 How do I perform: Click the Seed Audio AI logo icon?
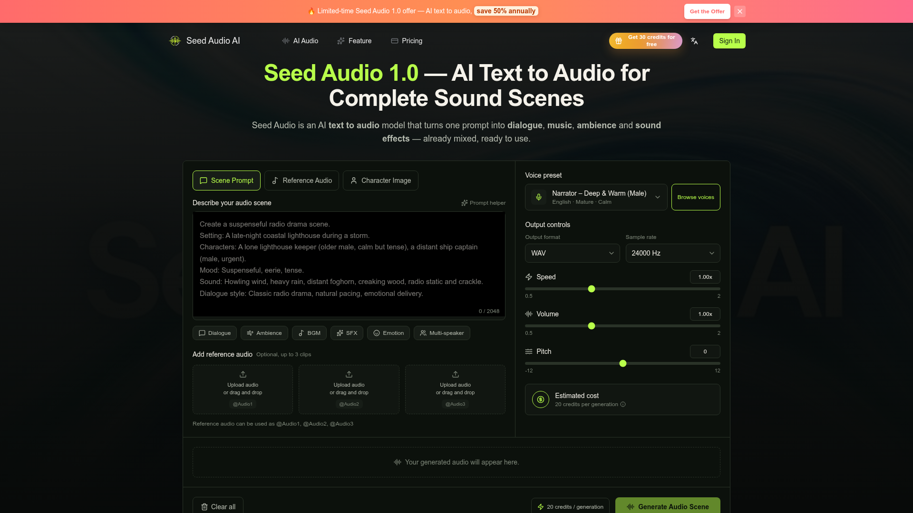click(x=175, y=41)
